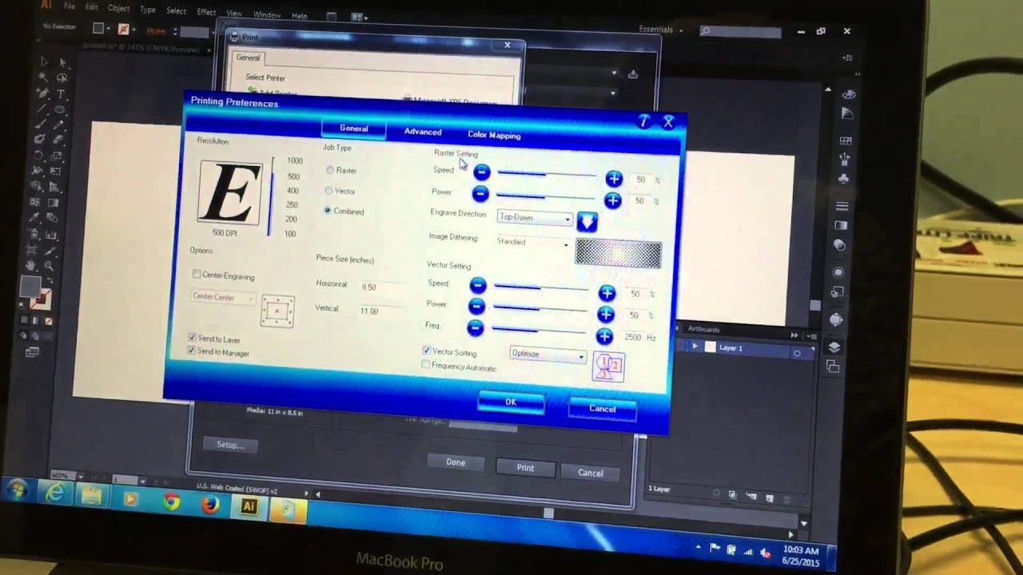Decrease raster speed with minus button
Image resolution: width=1023 pixels, height=575 pixels.
click(481, 172)
